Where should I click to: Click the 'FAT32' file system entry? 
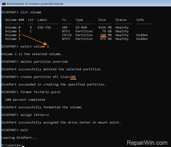pyautogui.click(x=67, y=35)
